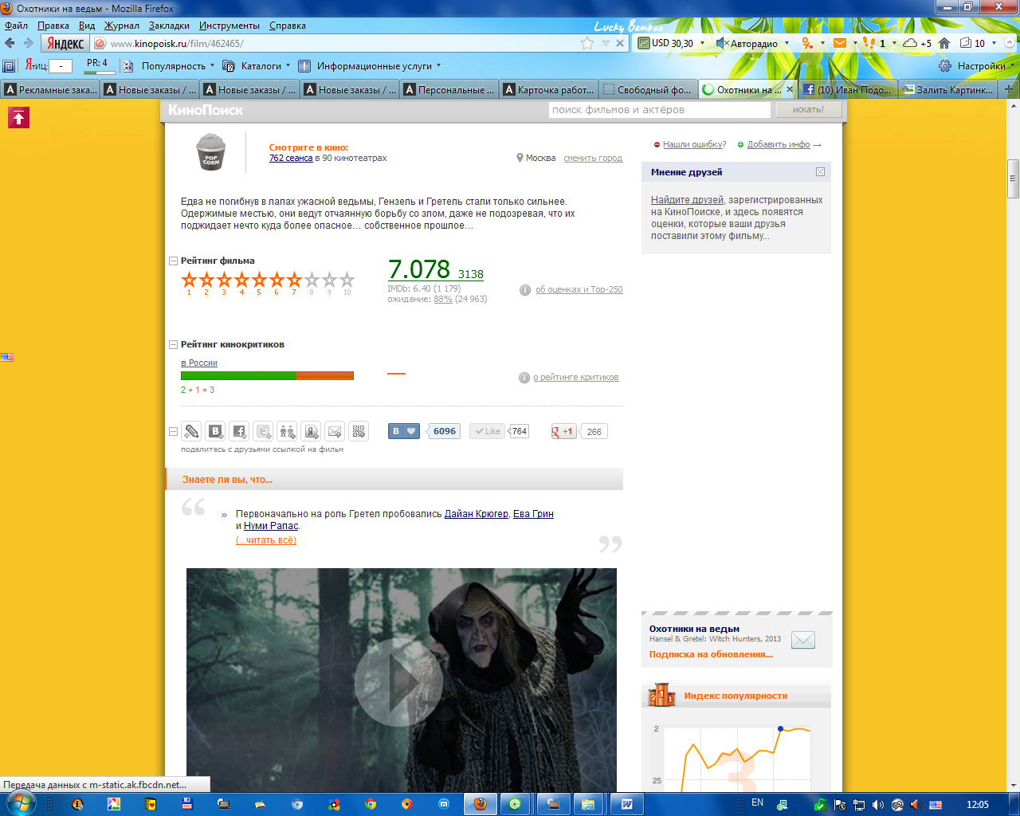Click the 'искать!' search button
1020x816 pixels.
tap(808, 110)
